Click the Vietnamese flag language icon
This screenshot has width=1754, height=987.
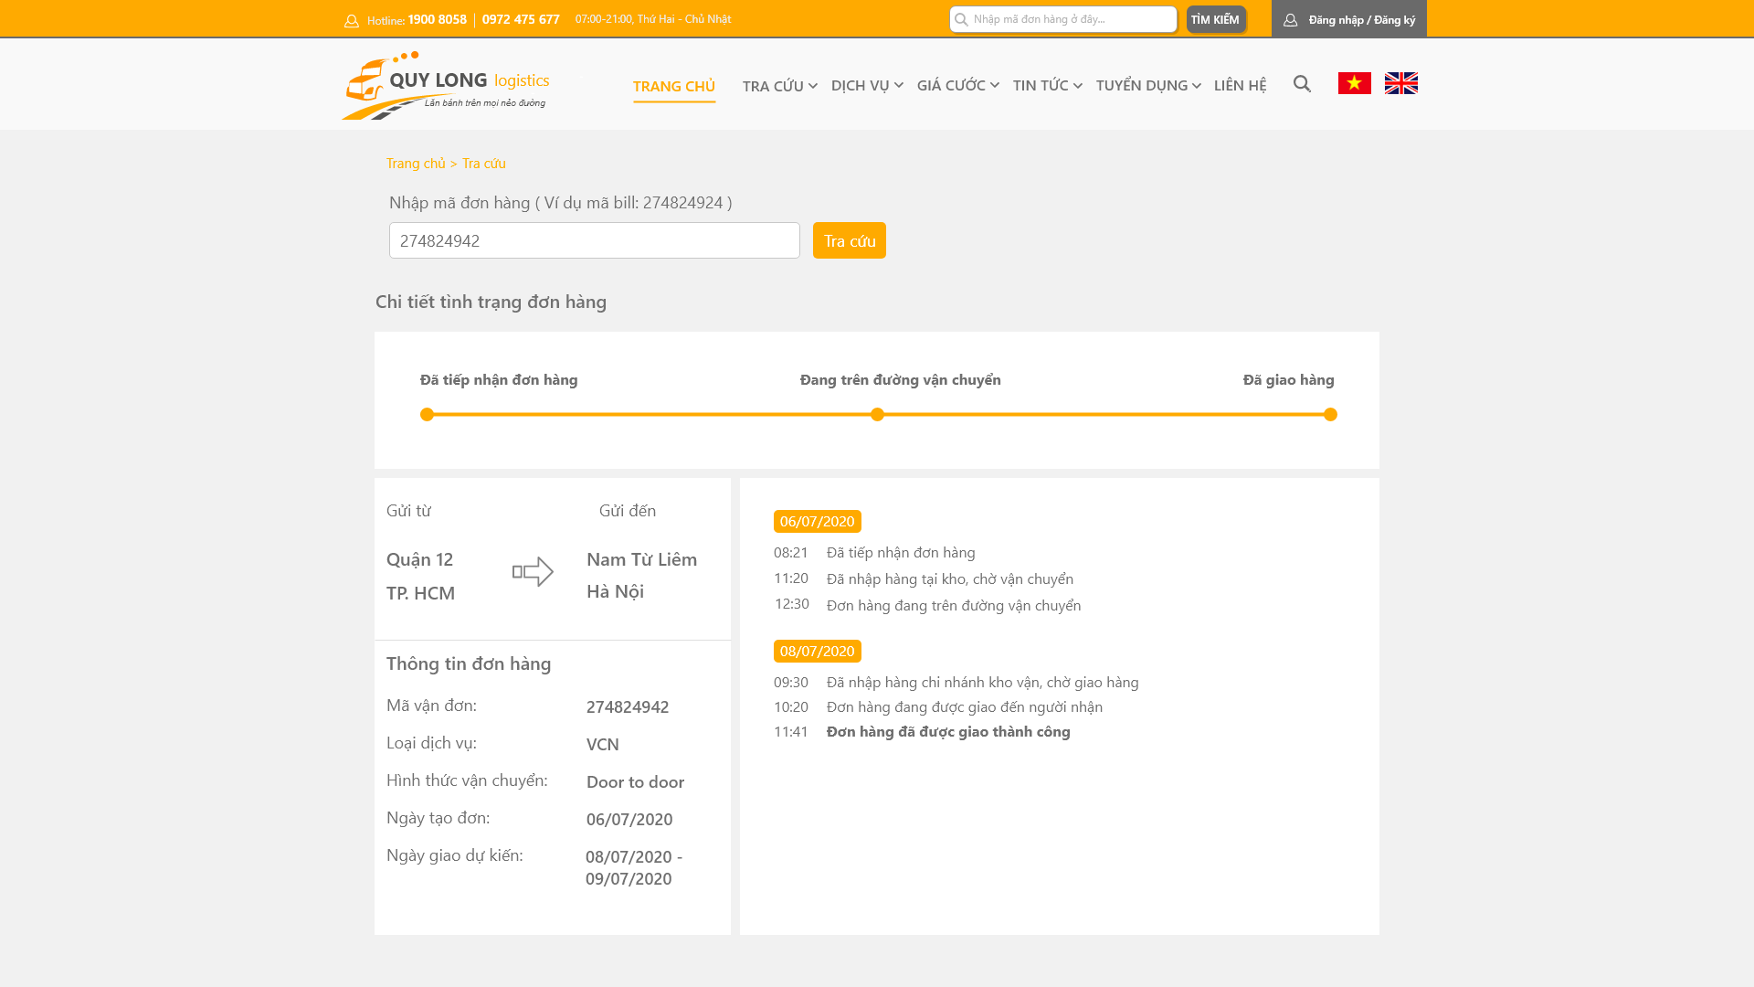click(1354, 83)
